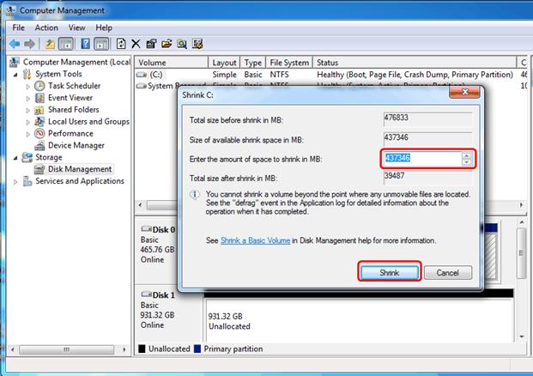Sort by the Status column header
The width and height of the screenshot is (533, 376).
[x=415, y=63]
